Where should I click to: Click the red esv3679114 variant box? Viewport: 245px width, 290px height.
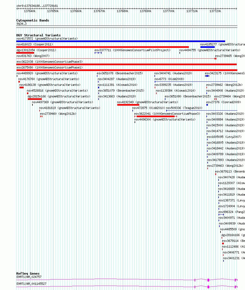(x=223, y=244)
